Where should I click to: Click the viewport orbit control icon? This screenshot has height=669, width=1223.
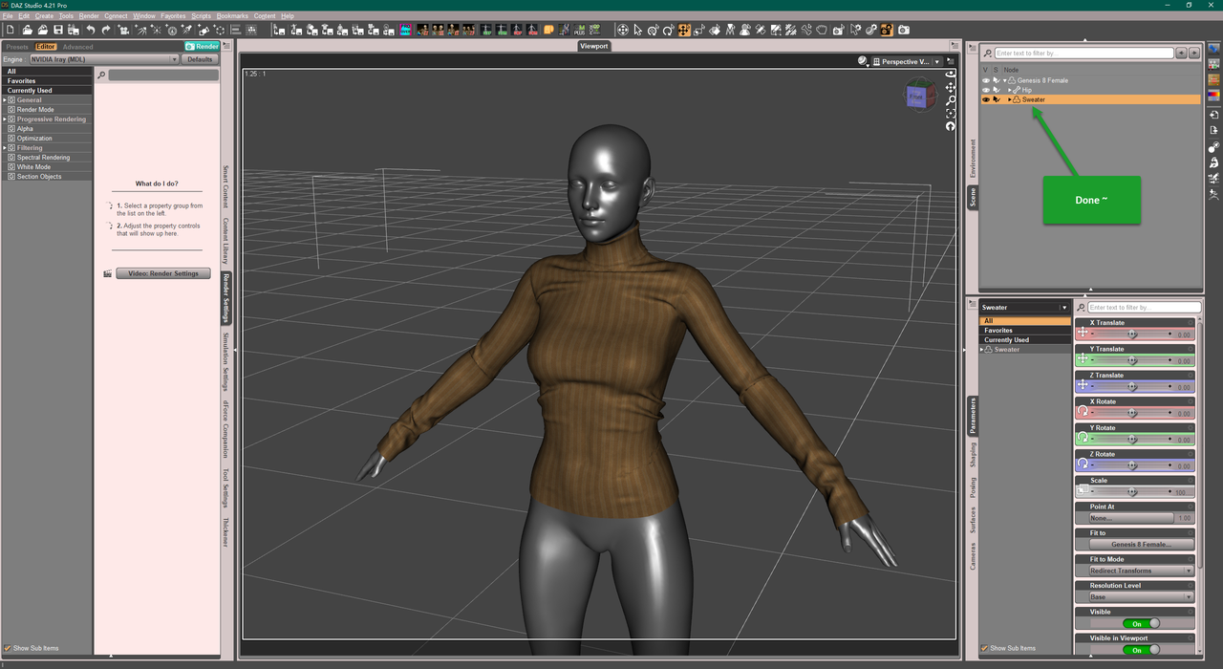(x=951, y=74)
